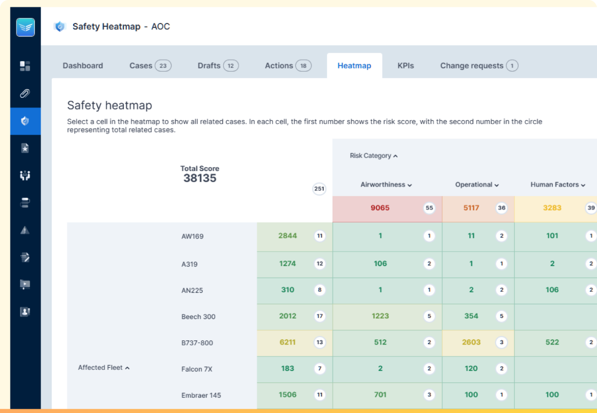Switch to the KPIs tab

pyautogui.click(x=405, y=65)
